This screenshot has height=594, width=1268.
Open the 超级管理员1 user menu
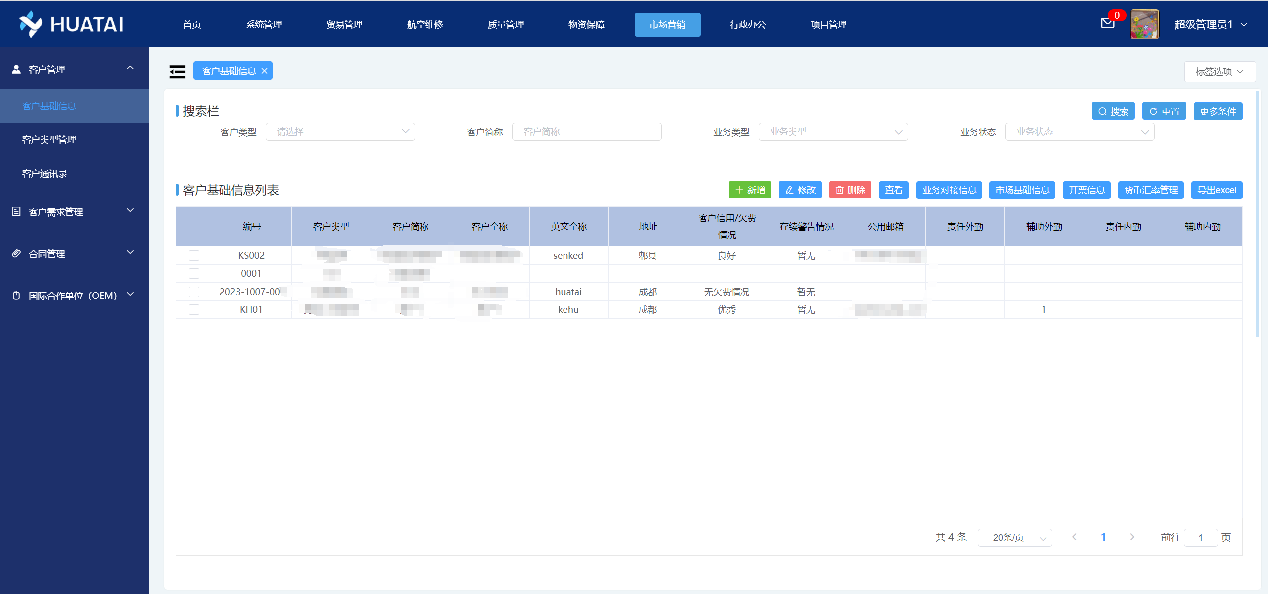tap(1211, 24)
